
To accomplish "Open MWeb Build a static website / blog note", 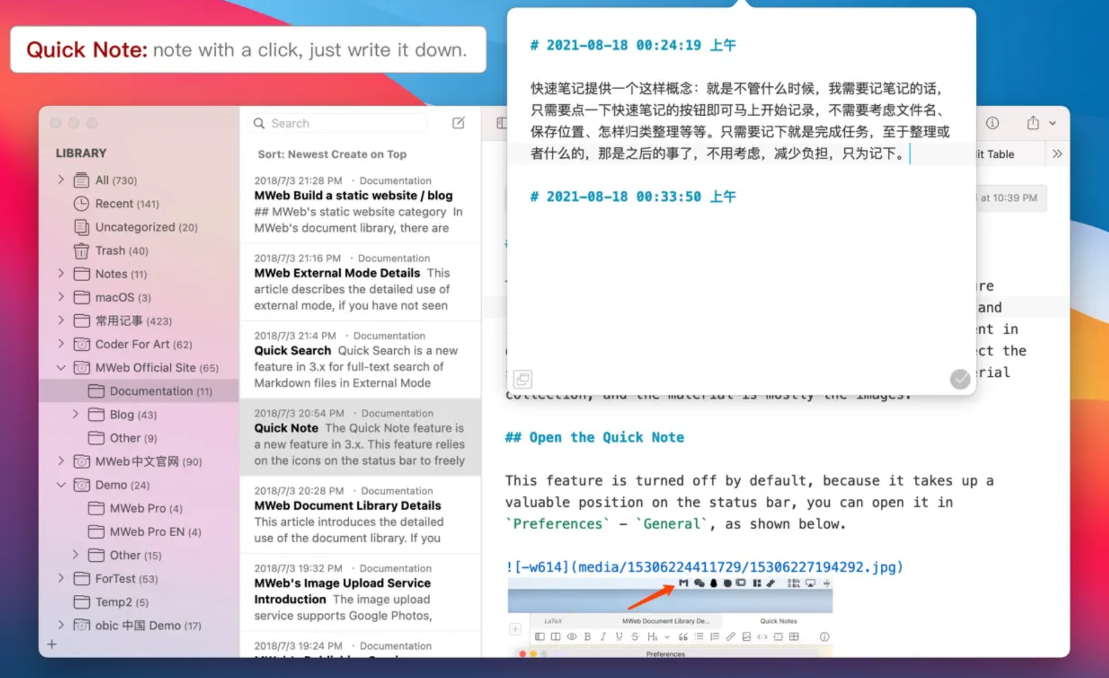I will (360, 204).
